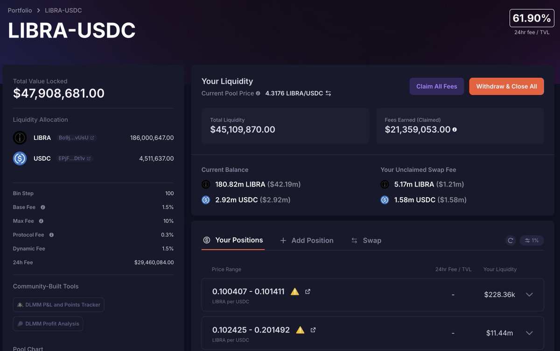Screen dimensions: 560x351
Task: Open LIBRA token address external link
Action: point(92,138)
